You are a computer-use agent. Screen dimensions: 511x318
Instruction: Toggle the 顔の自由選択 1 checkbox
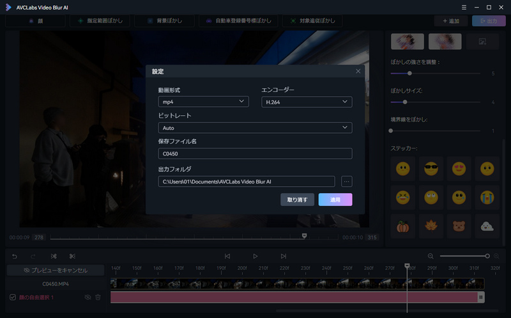pos(13,298)
